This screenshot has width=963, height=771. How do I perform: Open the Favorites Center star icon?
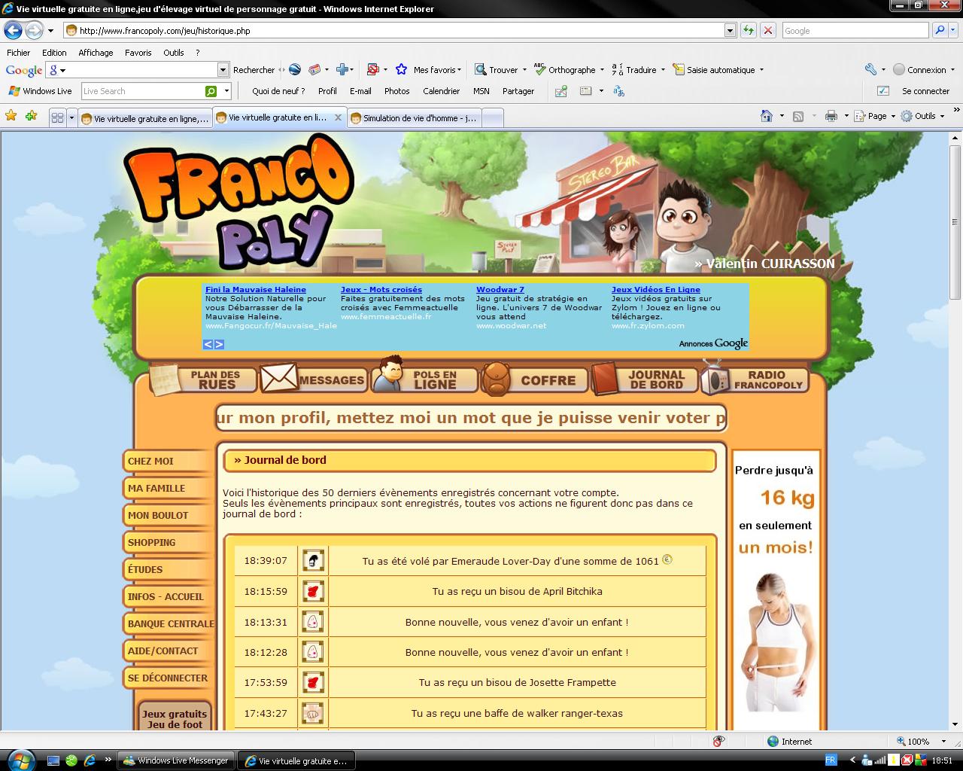11,116
